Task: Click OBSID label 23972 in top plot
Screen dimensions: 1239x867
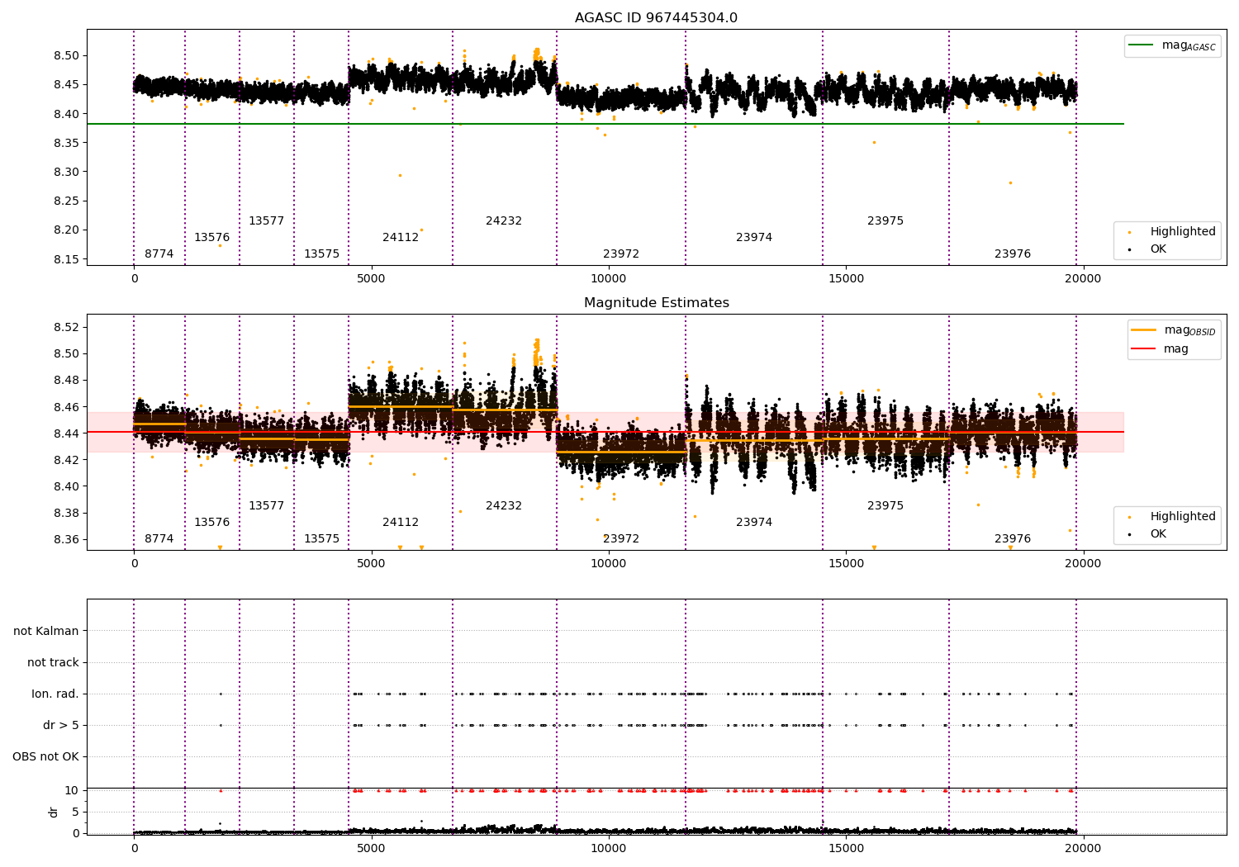Action: click(x=621, y=254)
